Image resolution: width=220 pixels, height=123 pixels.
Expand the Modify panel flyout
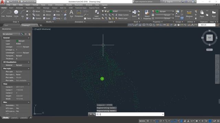(50, 22)
